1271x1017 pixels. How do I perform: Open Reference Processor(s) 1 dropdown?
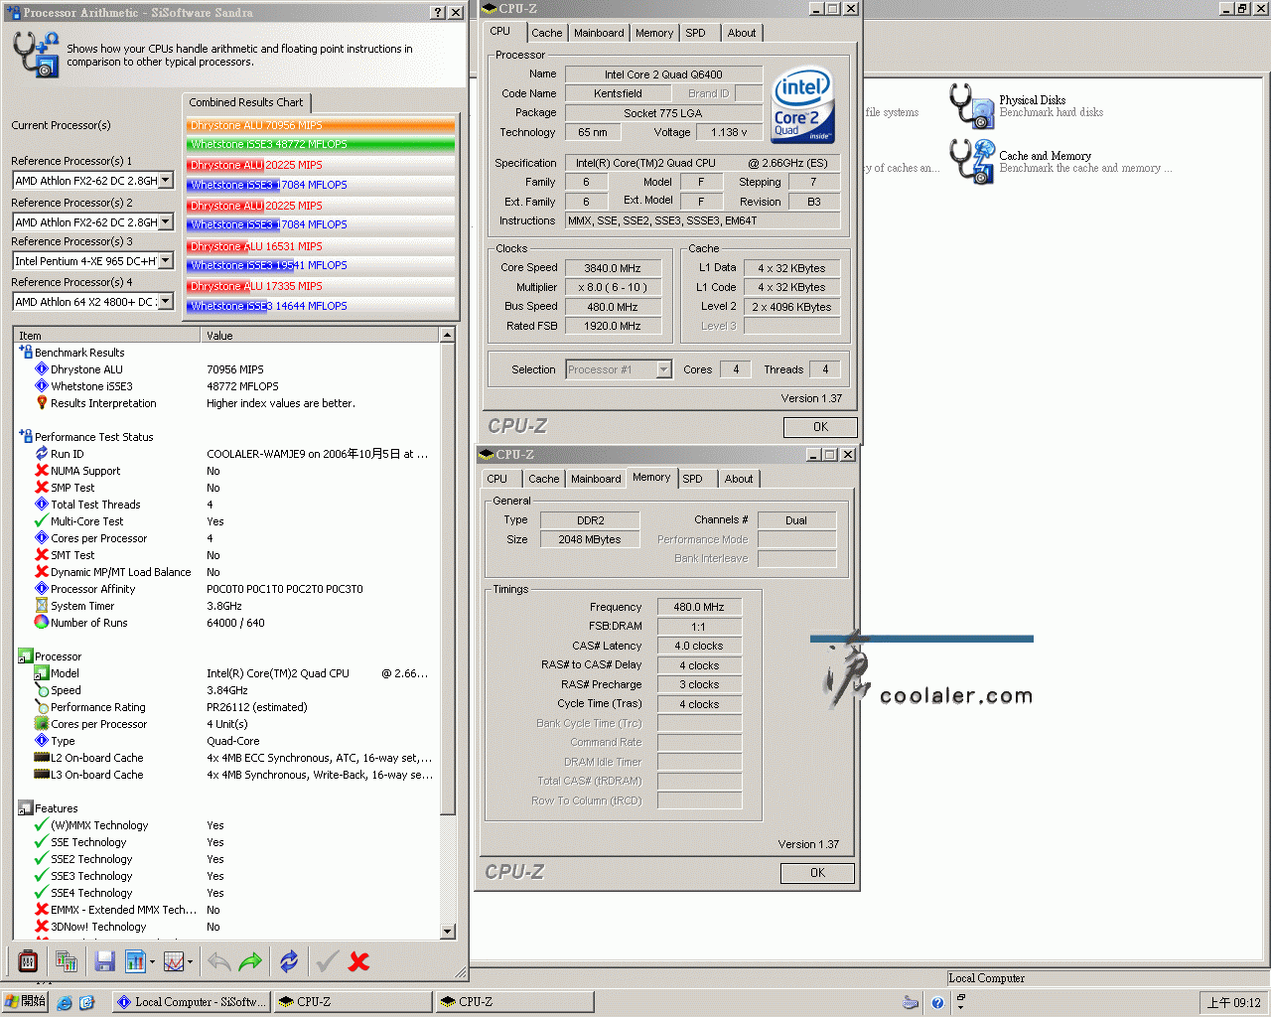[x=166, y=180]
